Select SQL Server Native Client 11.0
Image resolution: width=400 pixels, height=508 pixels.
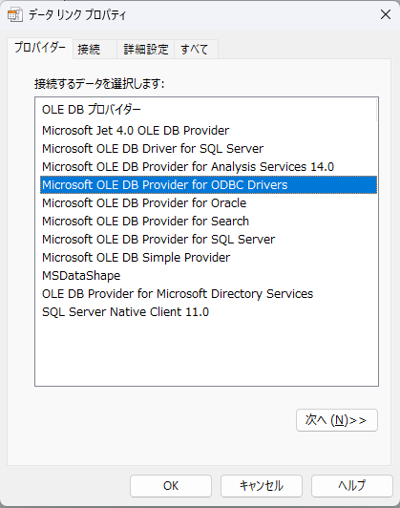click(x=208, y=312)
